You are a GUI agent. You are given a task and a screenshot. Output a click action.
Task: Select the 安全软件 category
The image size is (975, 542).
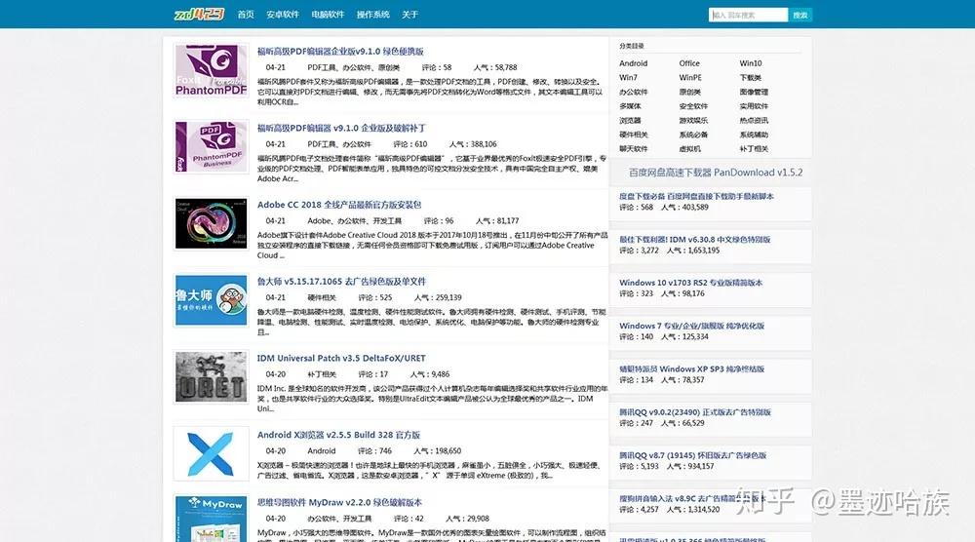click(x=693, y=106)
